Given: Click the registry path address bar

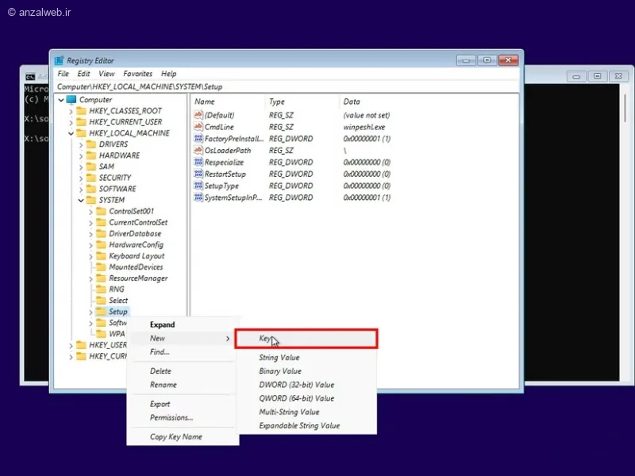Looking at the screenshot, I should pyautogui.click(x=286, y=86).
